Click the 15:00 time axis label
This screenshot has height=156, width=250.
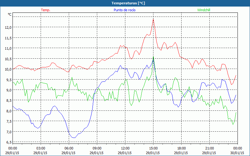pos(153,149)
